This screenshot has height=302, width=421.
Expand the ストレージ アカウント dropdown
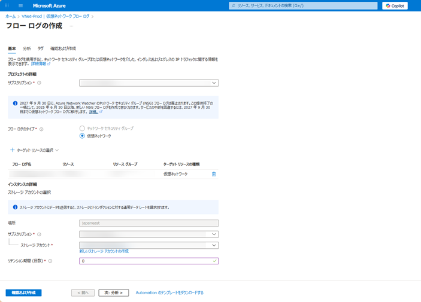(x=149, y=245)
